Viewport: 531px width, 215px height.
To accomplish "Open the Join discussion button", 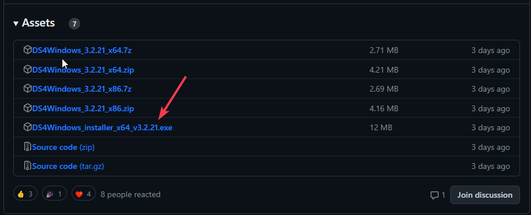I will click(x=485, y=195).
